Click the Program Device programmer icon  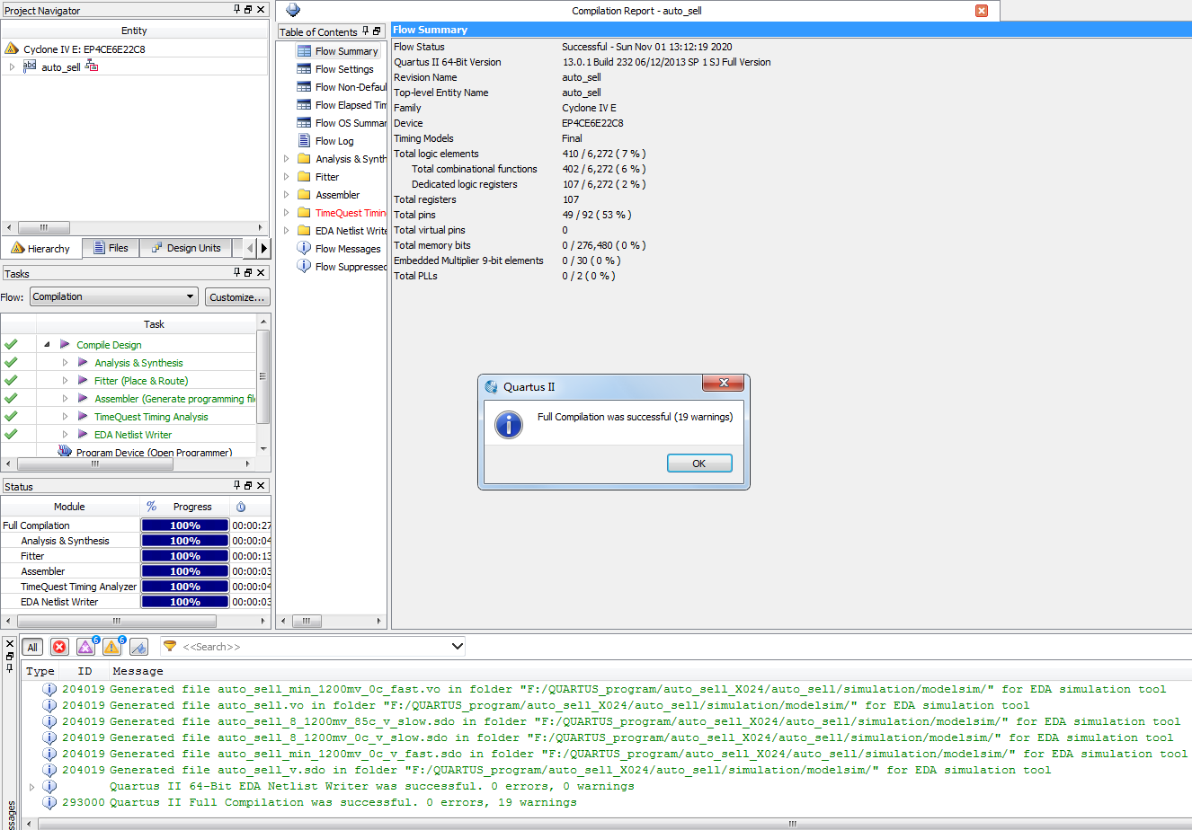(65, 451)
